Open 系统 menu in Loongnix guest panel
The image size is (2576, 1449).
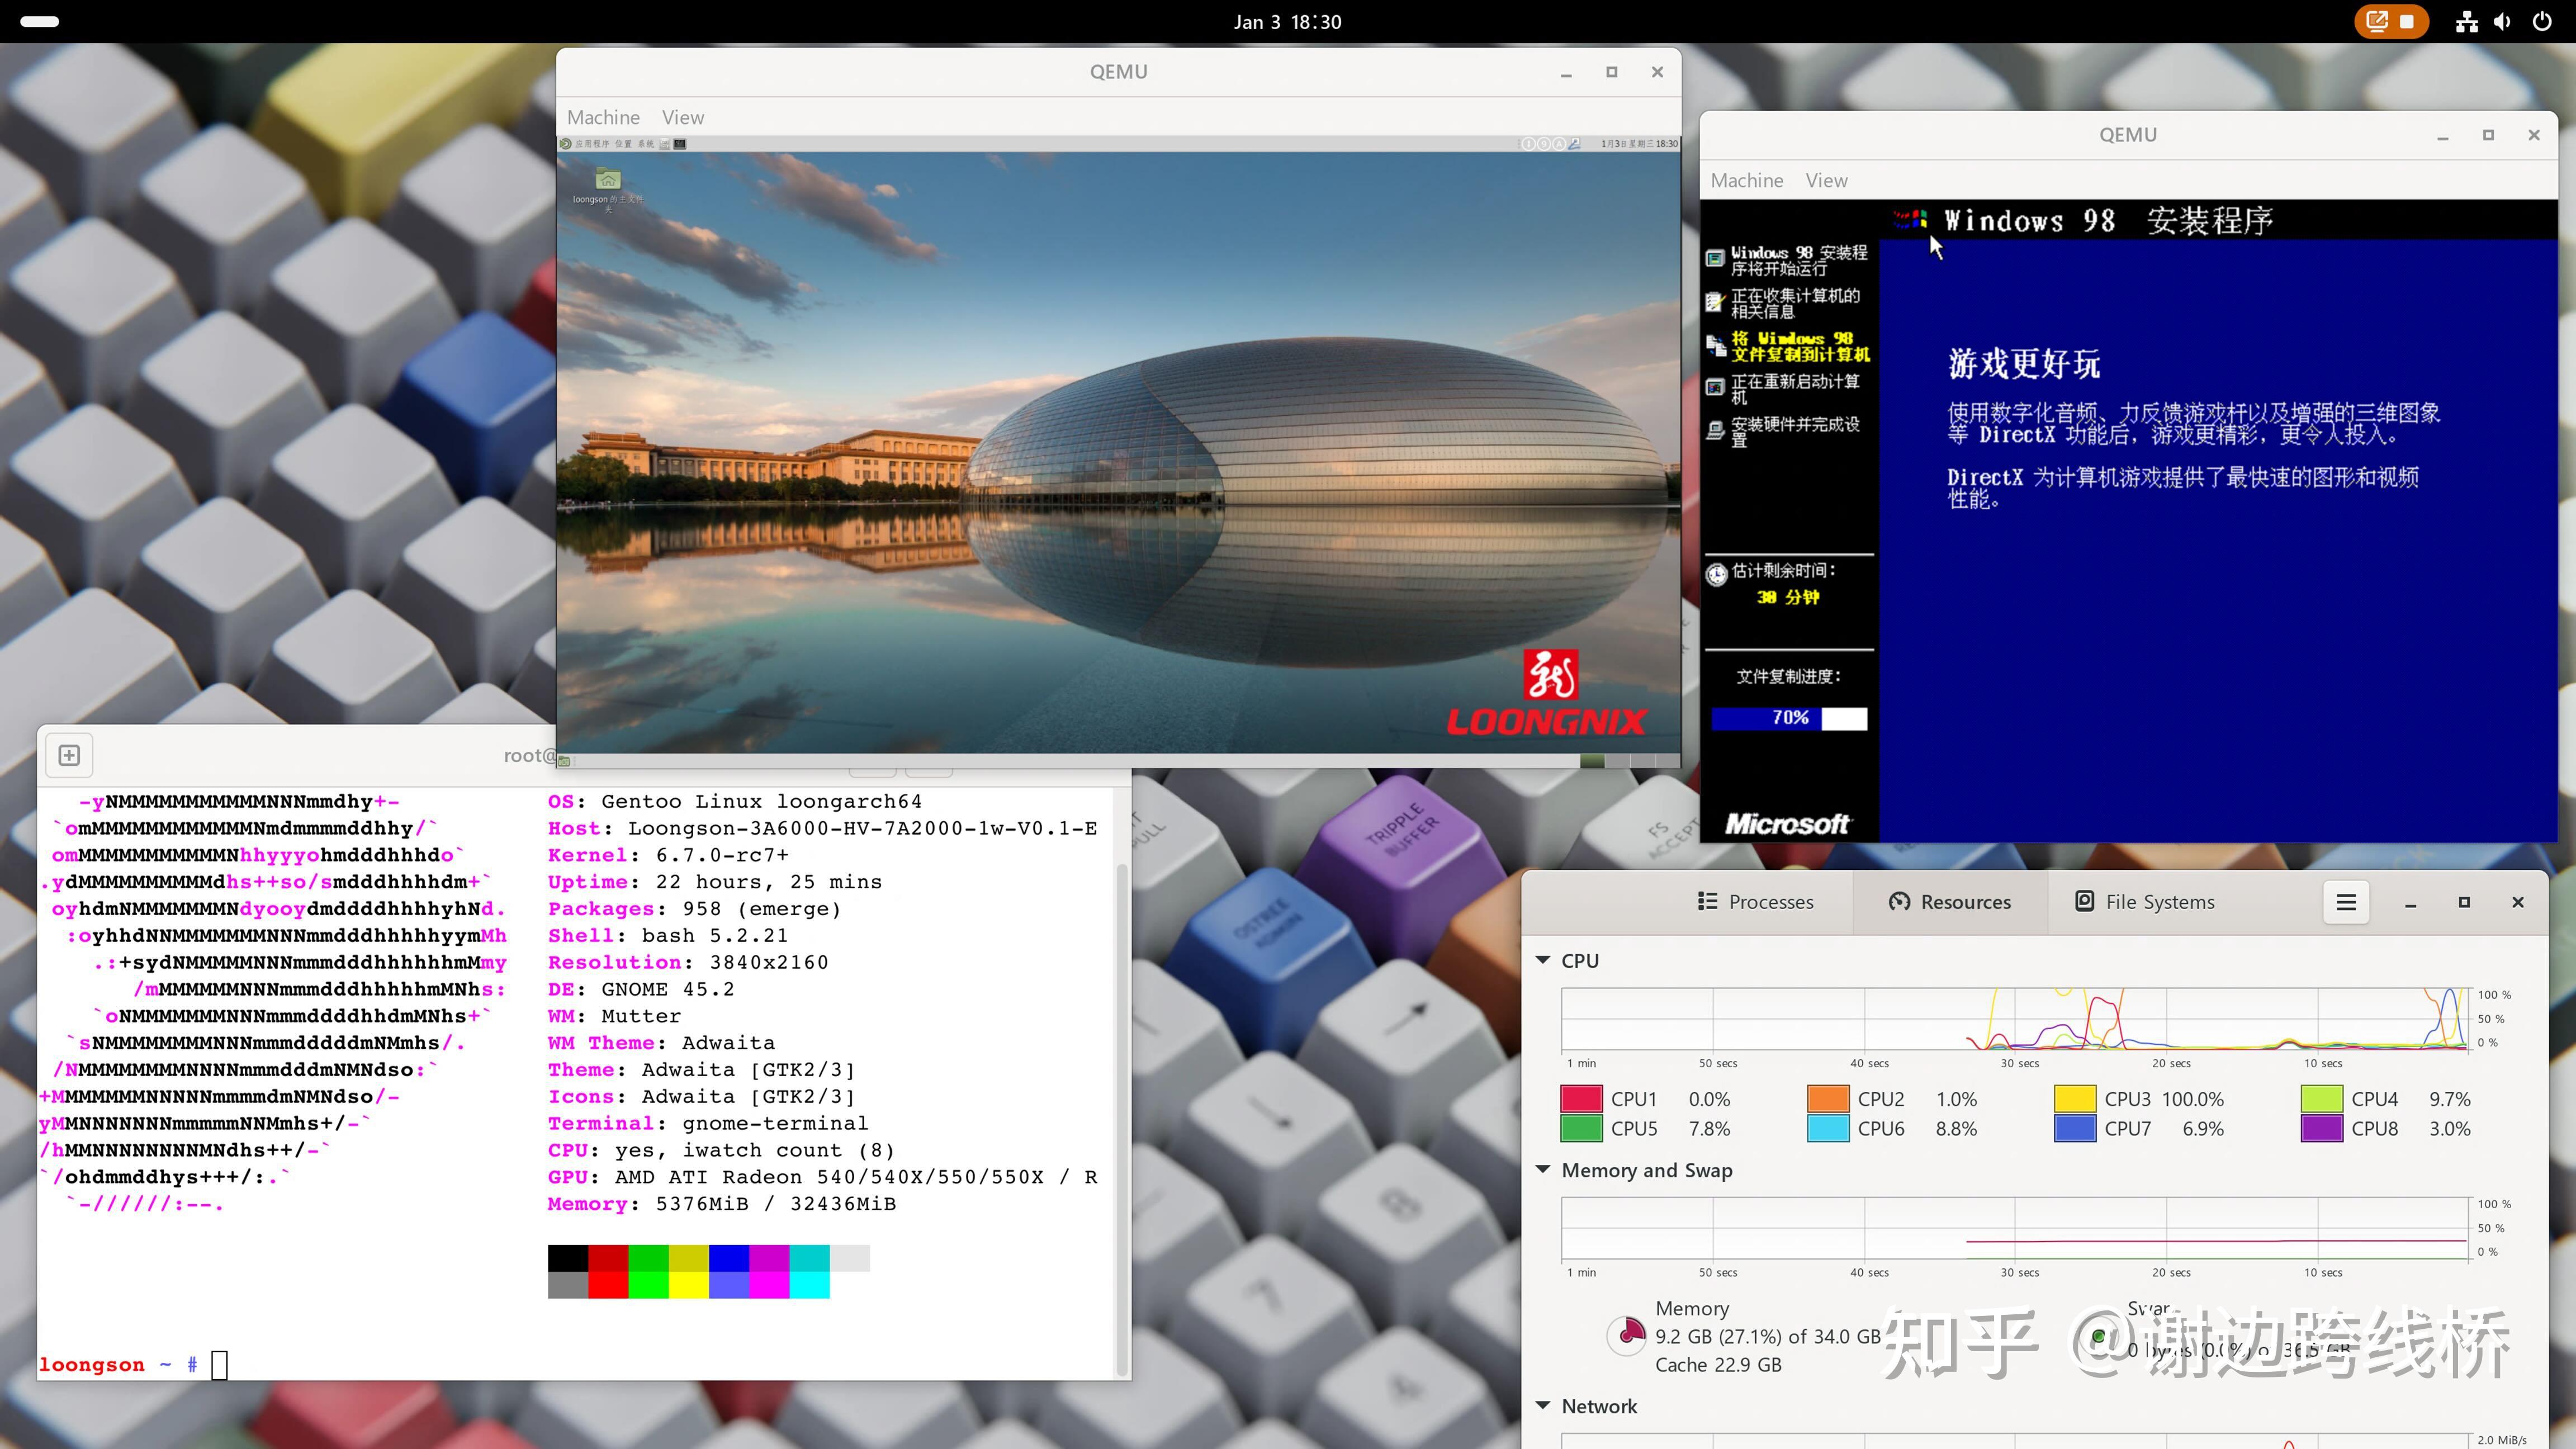tap(646, 144)
